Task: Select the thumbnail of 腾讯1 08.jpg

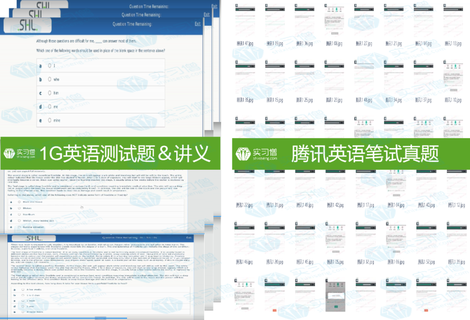Action: coord(335,20)
